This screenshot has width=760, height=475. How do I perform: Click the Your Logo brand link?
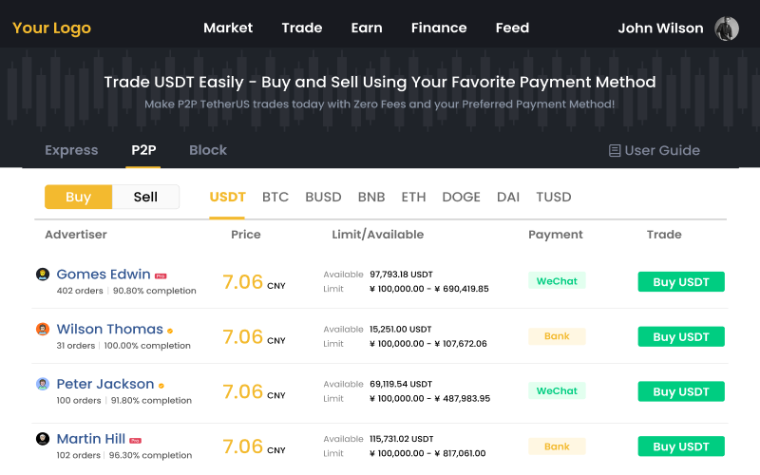coord(51,28)
